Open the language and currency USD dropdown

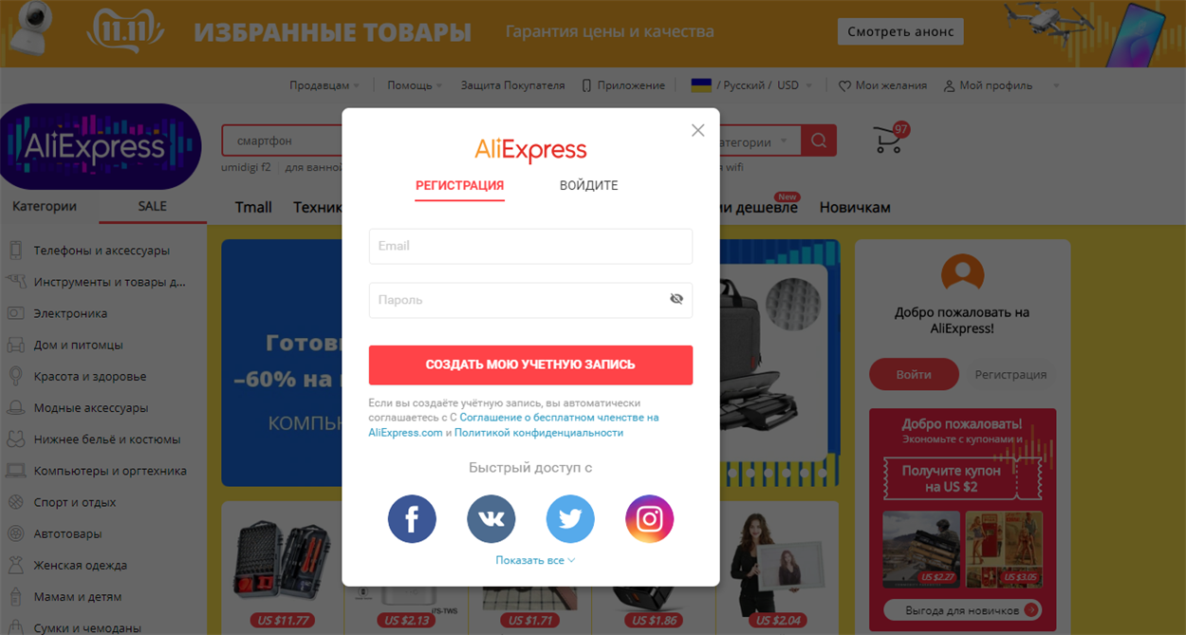tap(751, 85)
